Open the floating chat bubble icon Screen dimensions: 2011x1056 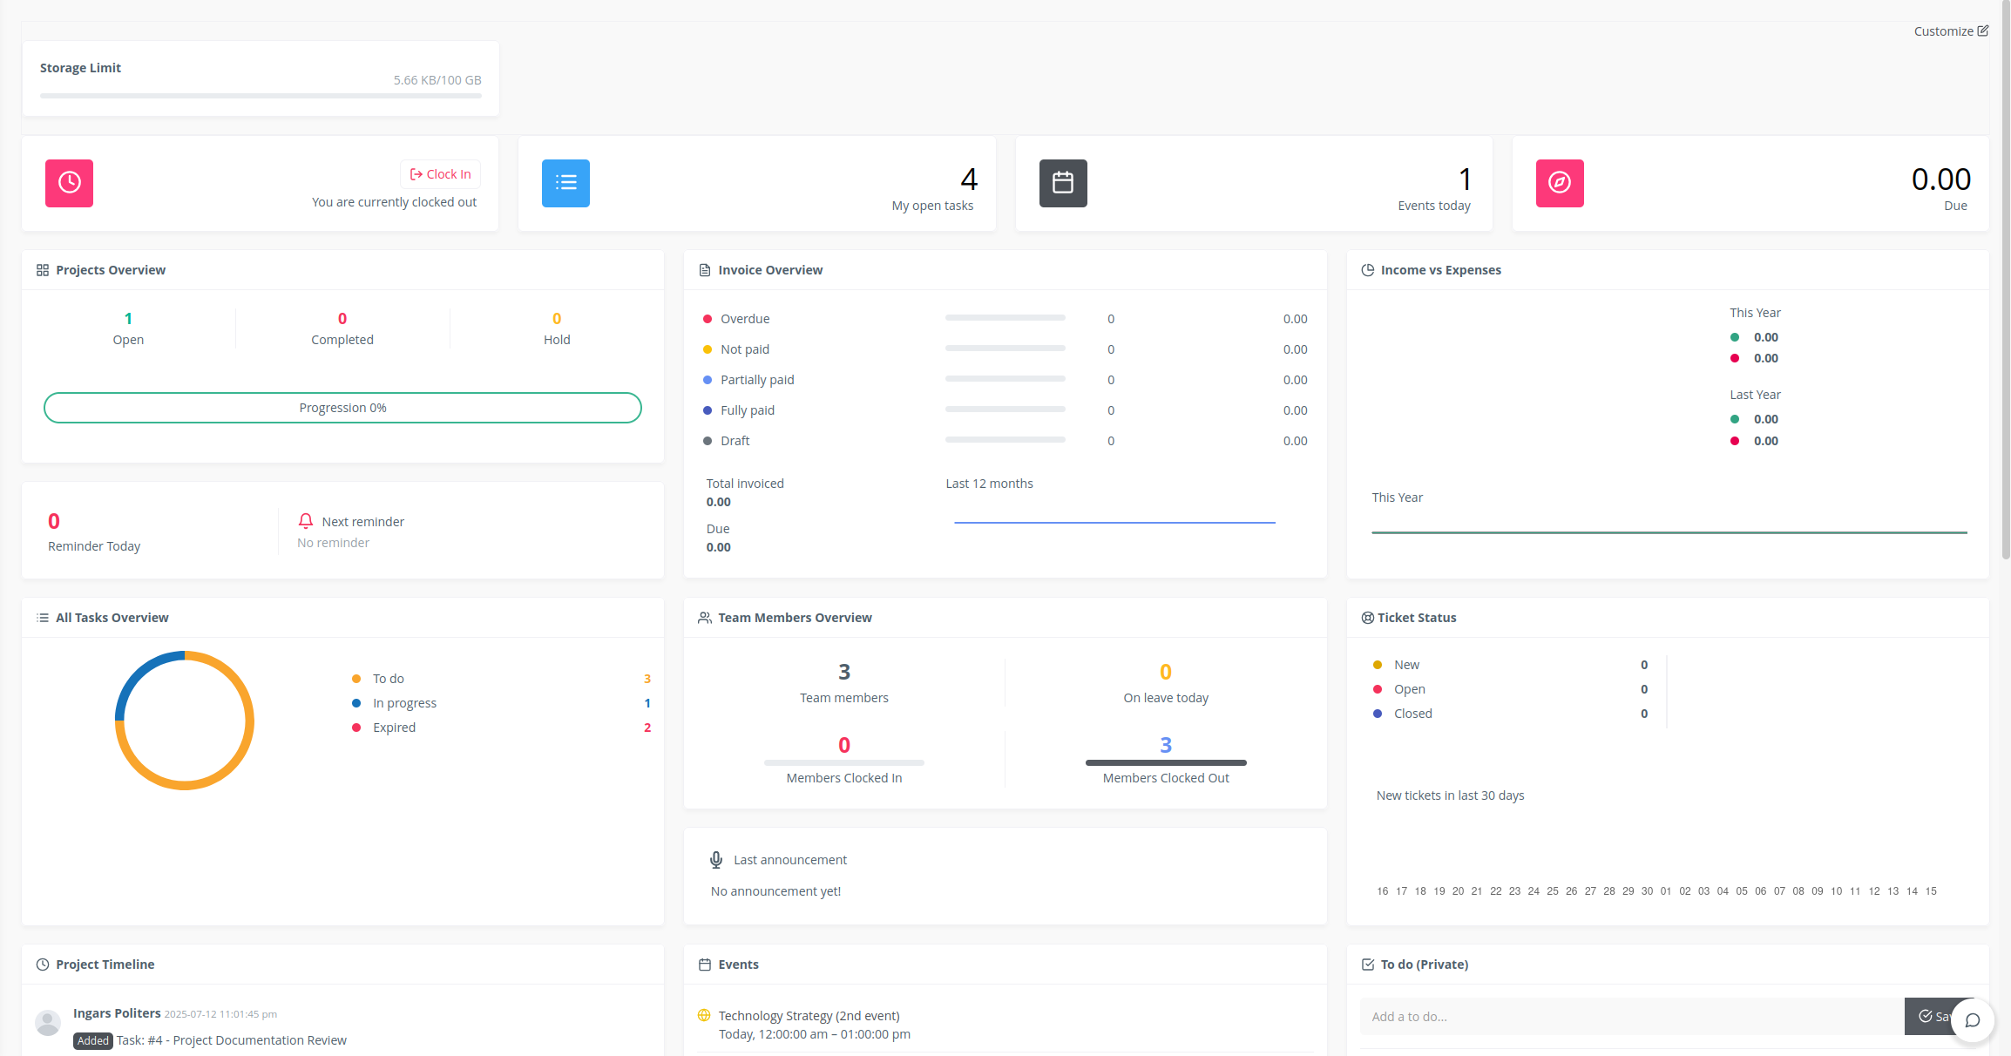1972,1020
